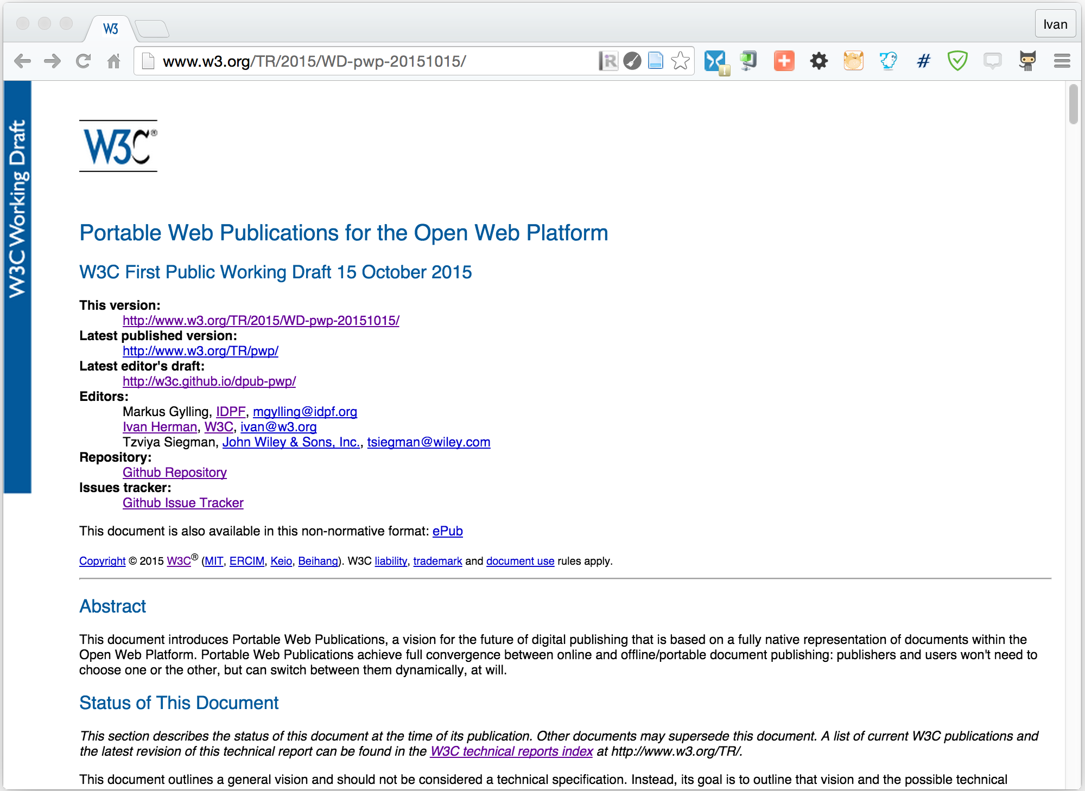Screen dimensions: 1085x791
Task: Click the ePub format link
Action: (447, 531)
